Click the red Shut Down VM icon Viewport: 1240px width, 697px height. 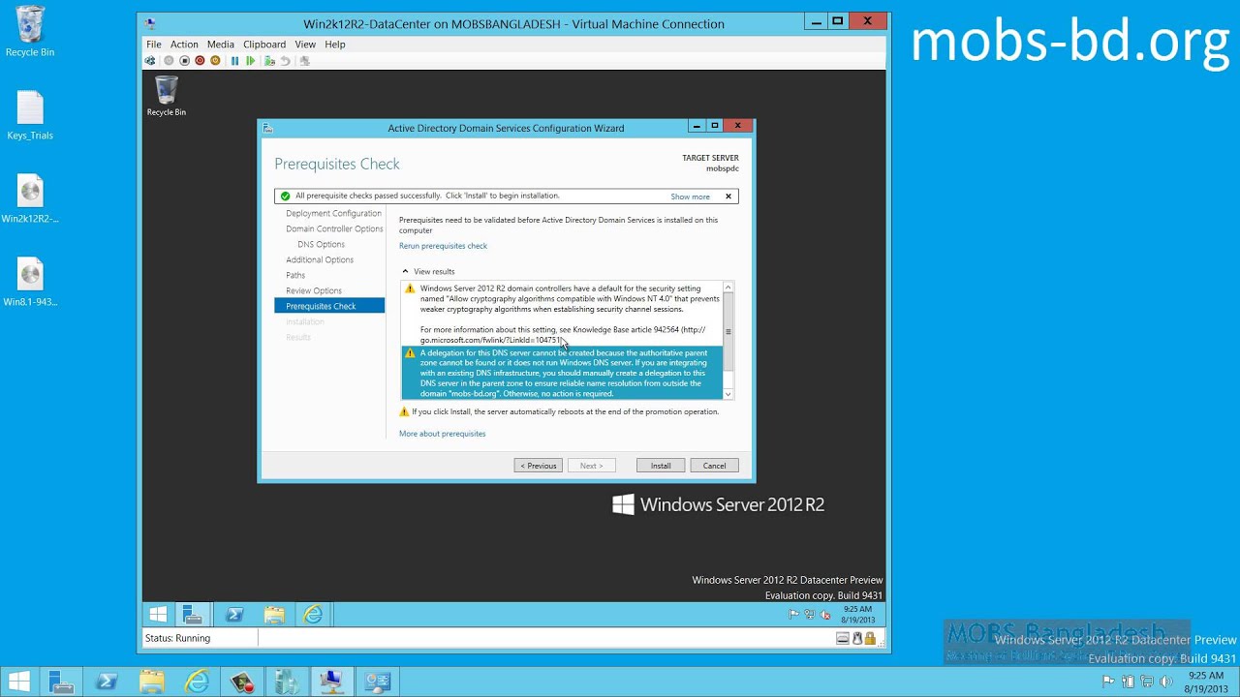(200, 61)
